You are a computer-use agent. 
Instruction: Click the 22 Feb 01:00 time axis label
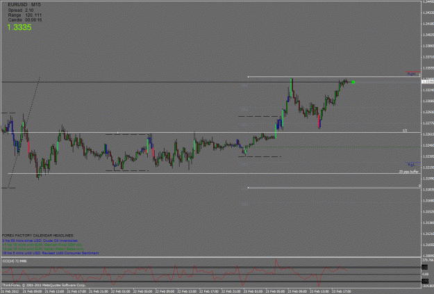coord(120,291)
